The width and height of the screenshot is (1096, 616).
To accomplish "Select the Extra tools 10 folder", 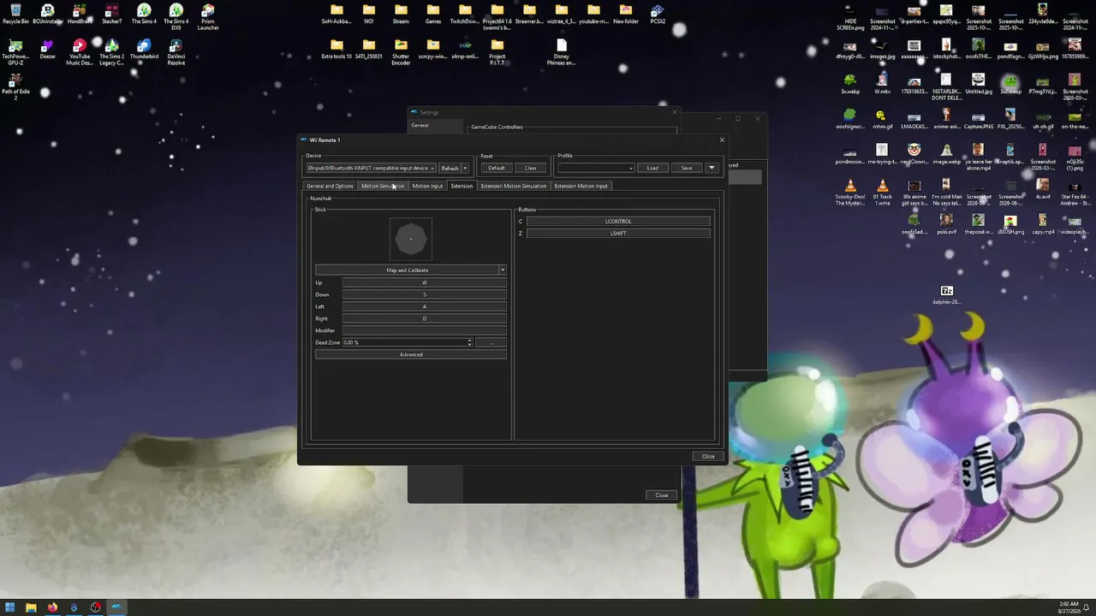I will [337, 50].
